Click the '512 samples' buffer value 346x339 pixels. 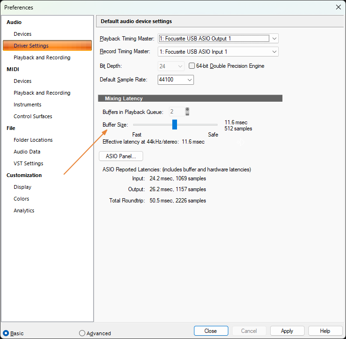point(238,129)
